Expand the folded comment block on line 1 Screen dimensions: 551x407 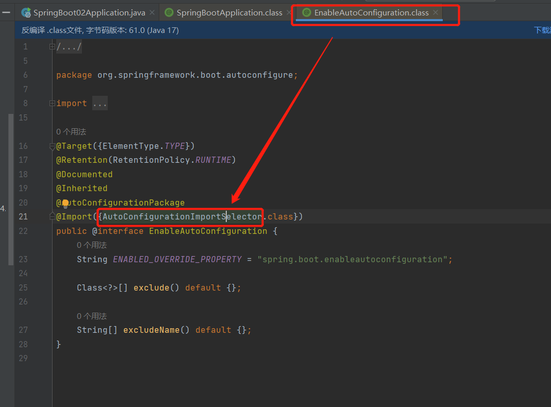pos(52,47)
